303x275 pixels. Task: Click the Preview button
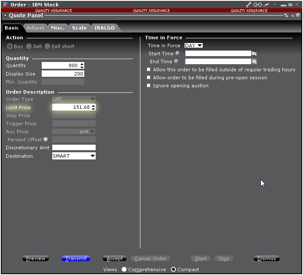(x=35, y=259)
